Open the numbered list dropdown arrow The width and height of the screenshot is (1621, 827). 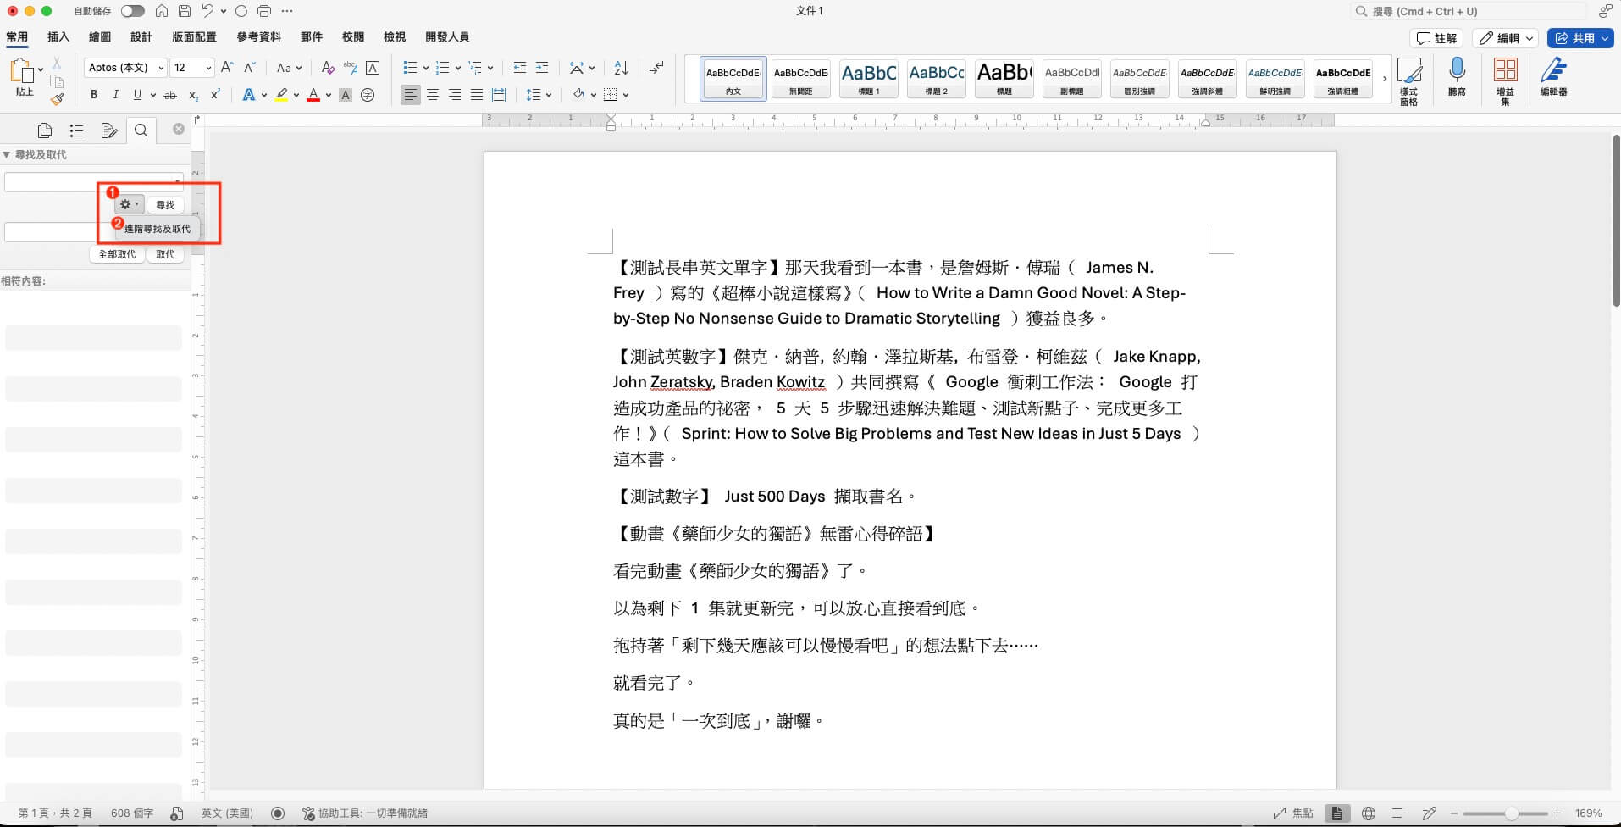[x=457, y=68]
